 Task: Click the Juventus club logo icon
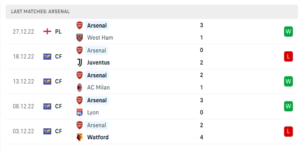coord(80,63)
